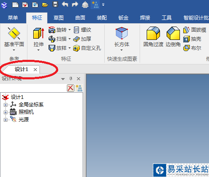Open the quick access toolbar customize arrow
The height and width of the screenshot is (177, 209).
(x=103, y=5)
